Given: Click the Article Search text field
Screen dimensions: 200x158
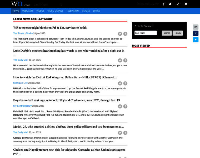Looking at the screenshot, I should coord(146,33).
